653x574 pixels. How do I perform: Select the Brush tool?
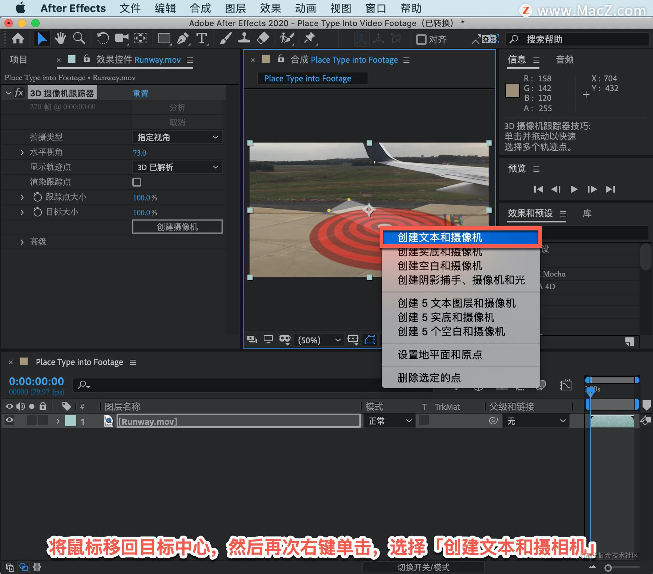(x=225, y=38)
